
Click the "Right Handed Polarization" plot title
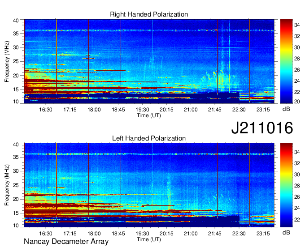click(x=149, y=14)
